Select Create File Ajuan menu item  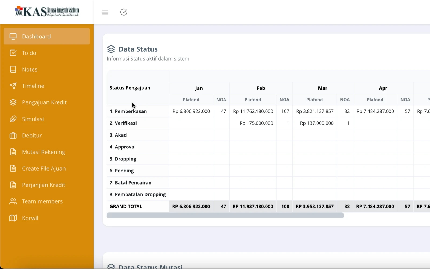[47, 168]
